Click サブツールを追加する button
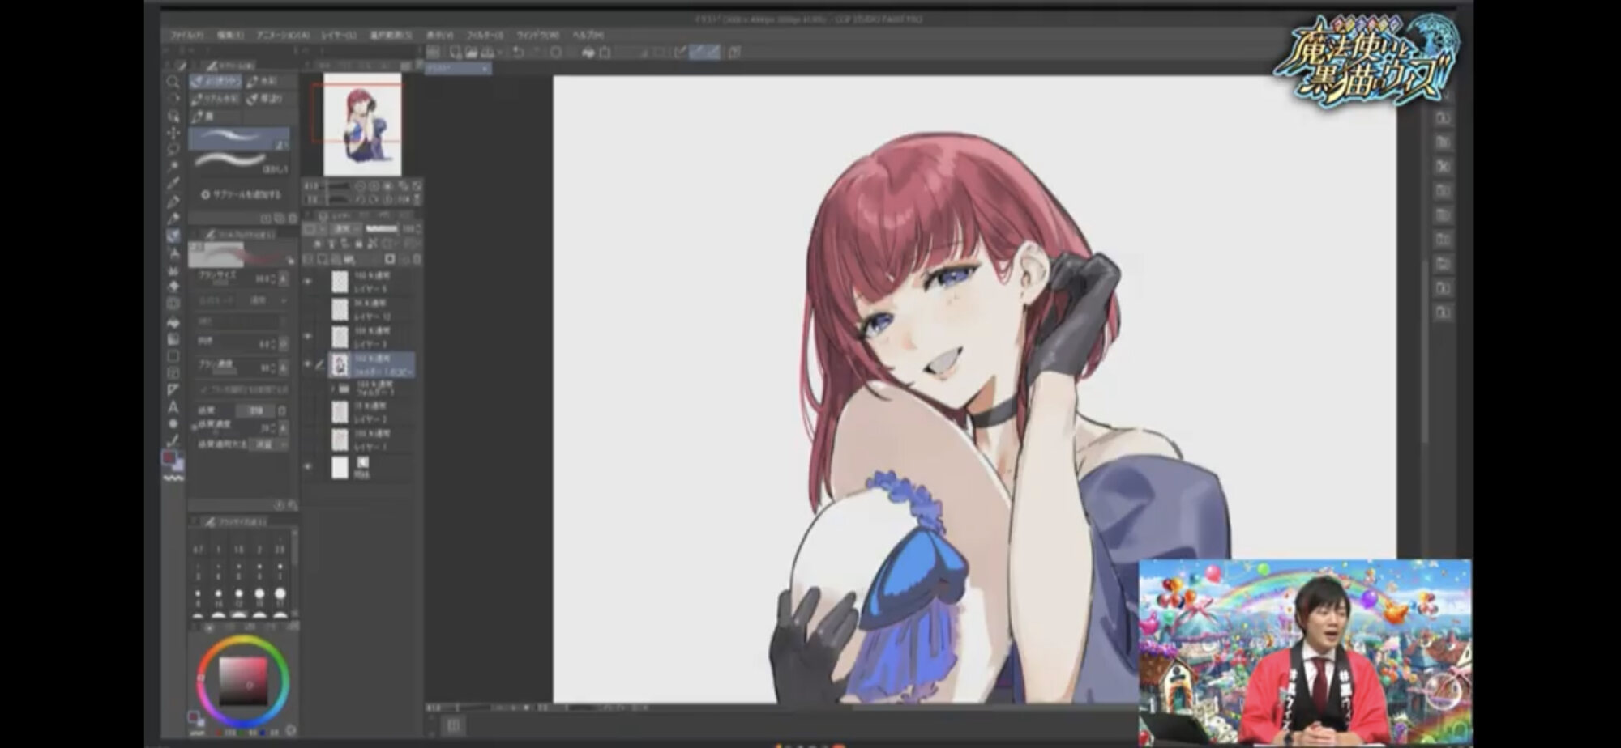 241,194
